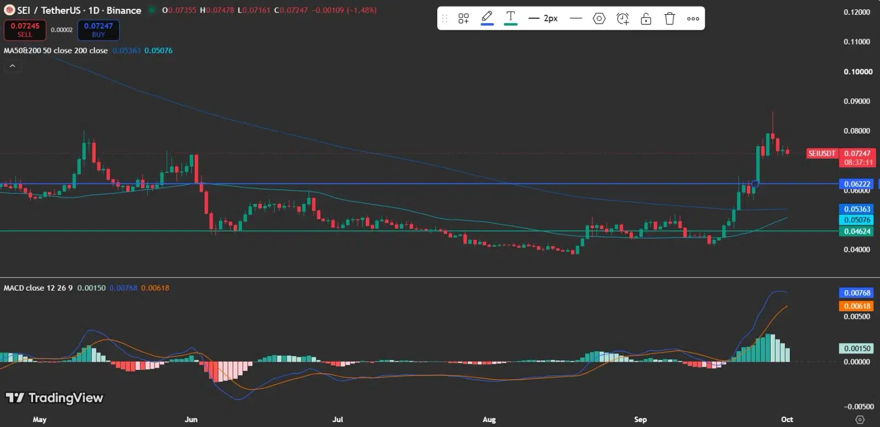
Task: Click the TradingView logo
Action: click(x=54, y=397)
